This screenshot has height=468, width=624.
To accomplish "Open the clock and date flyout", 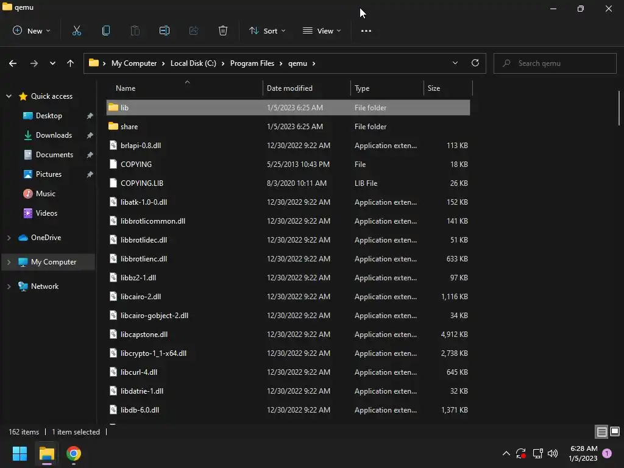I will pyautogui.click(x=583, y=453).
